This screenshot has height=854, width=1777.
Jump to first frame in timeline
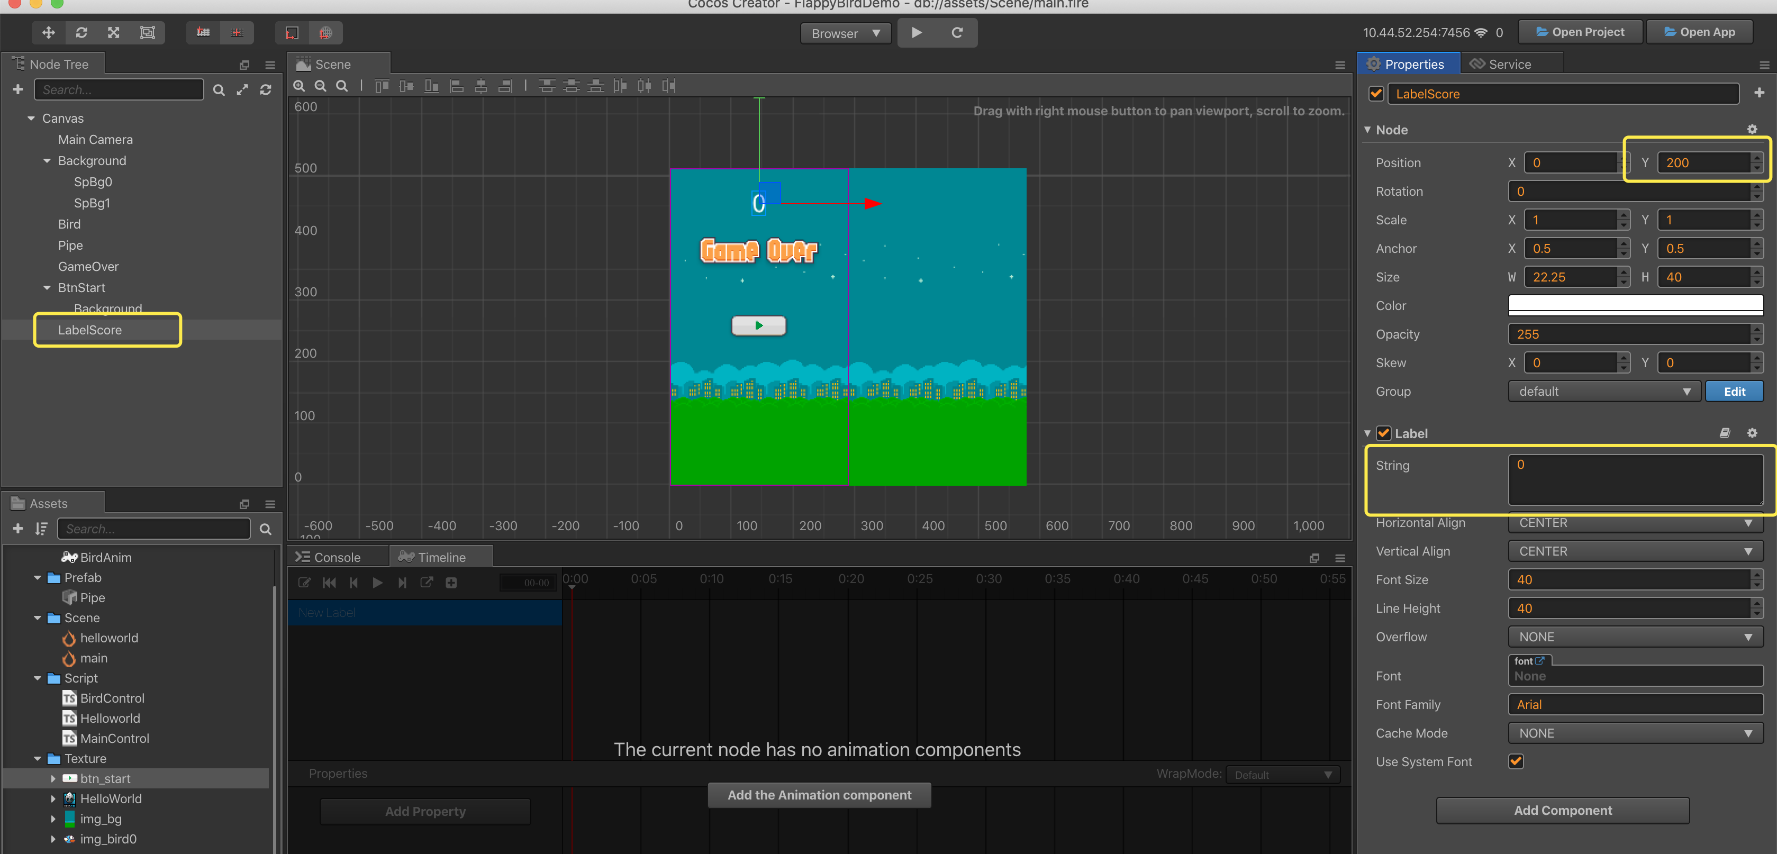329,583
